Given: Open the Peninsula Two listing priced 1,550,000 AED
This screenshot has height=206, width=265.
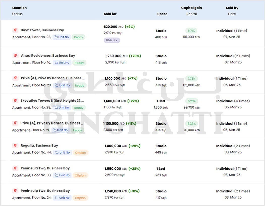Looking at the screenshot, I should pos(45,168).
